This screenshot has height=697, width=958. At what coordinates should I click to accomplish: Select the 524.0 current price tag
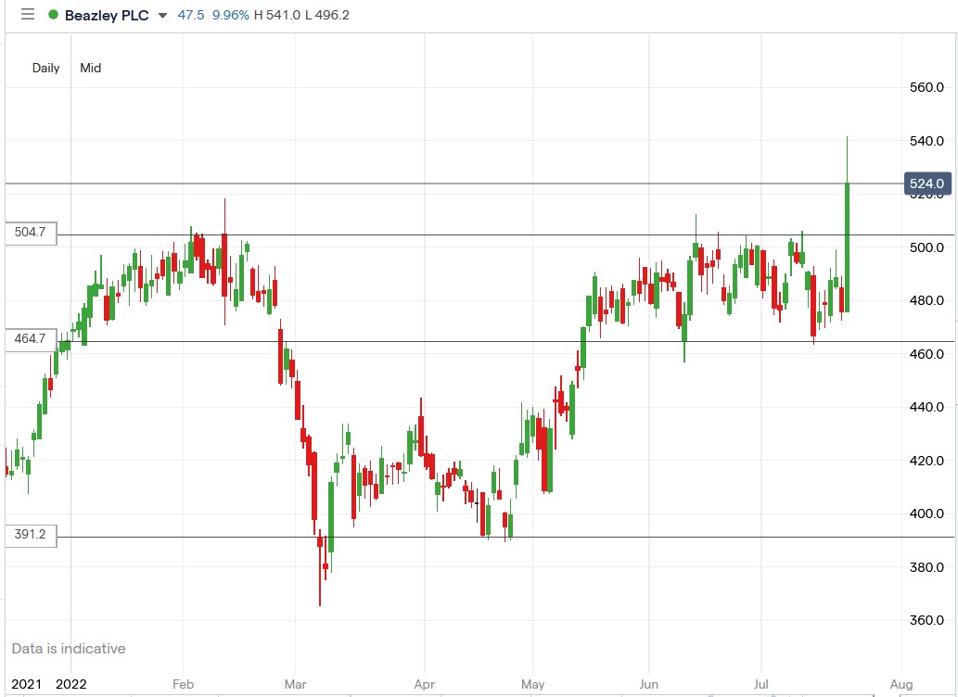[x=926, y=184]
